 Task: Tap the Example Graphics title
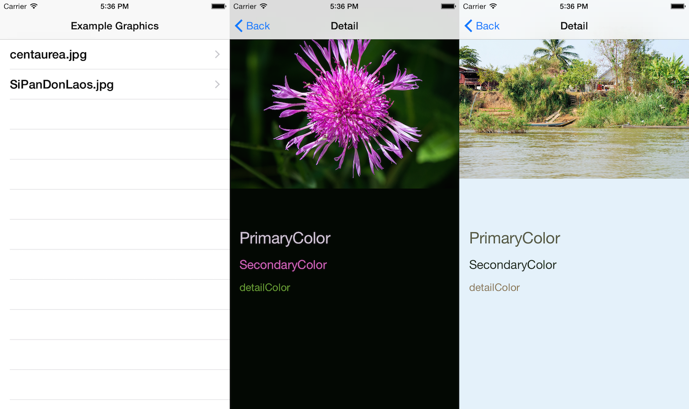(x=115, y=26)
